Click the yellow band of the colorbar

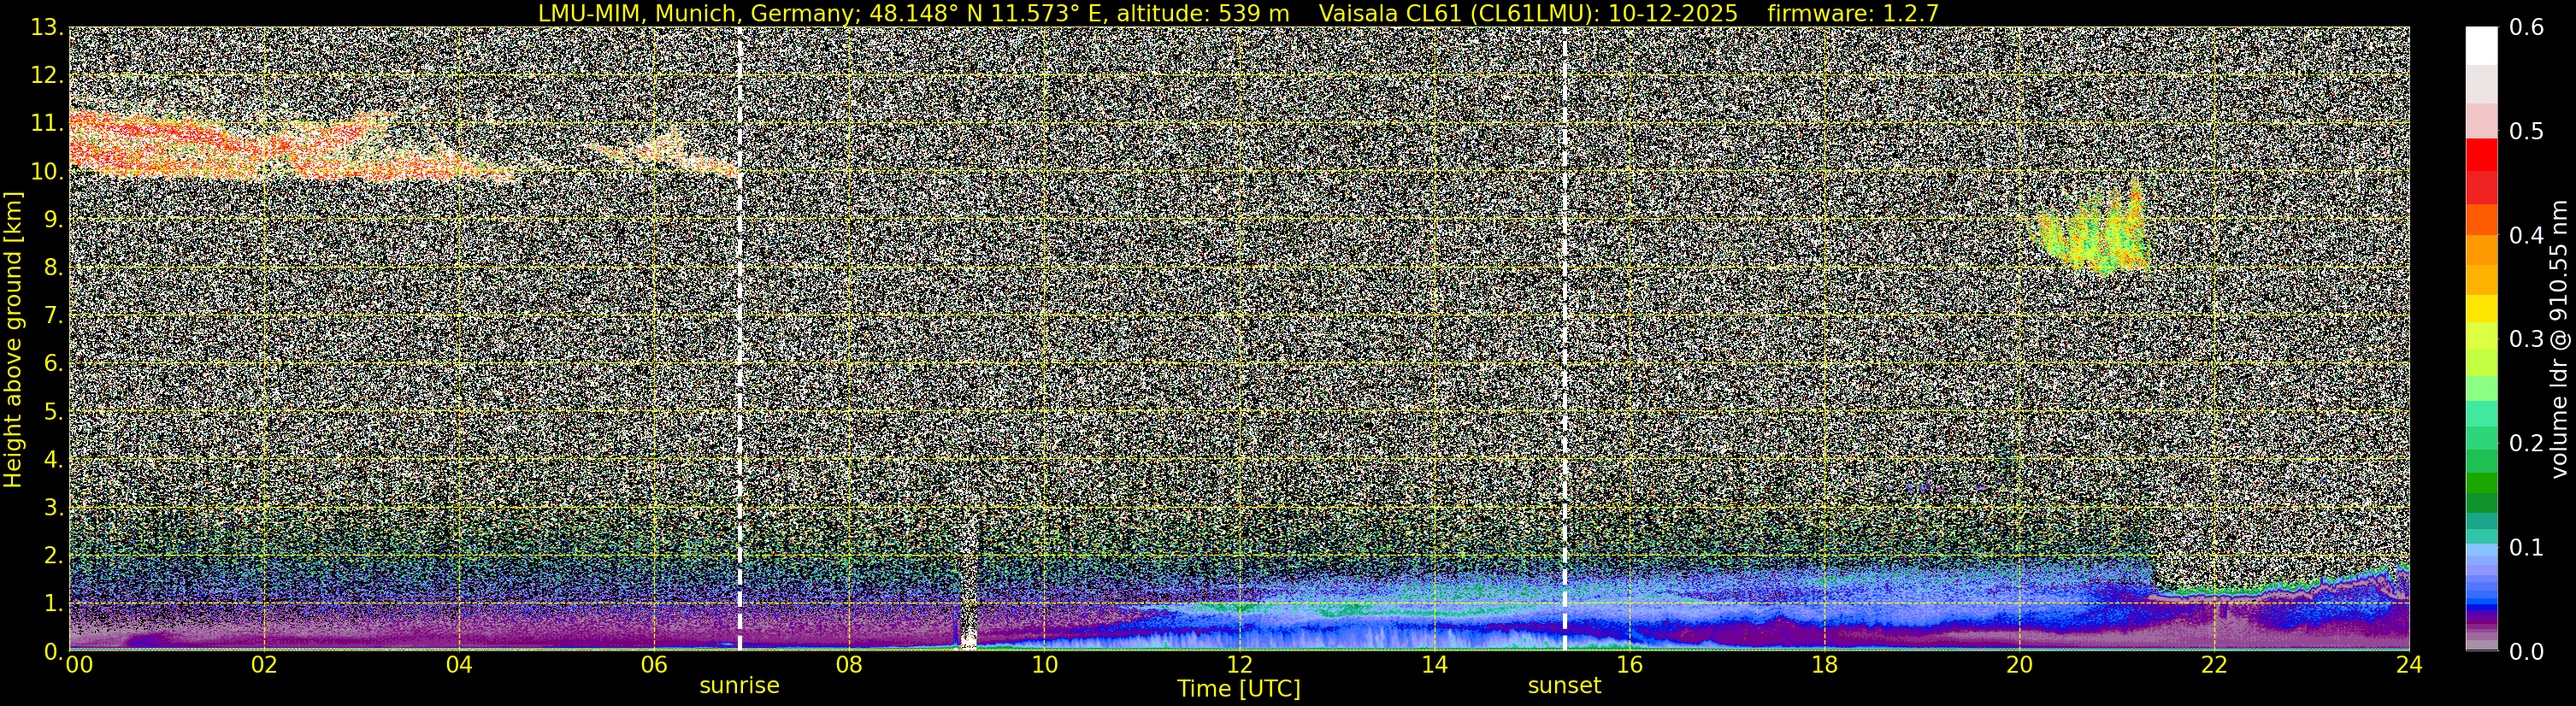click(x=2481, y=308)
